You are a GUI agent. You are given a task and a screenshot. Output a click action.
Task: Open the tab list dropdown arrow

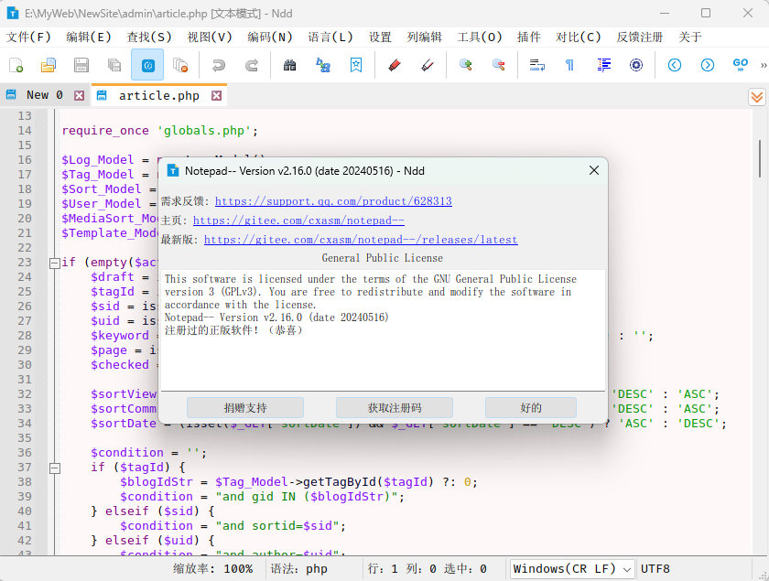[x=757, y=97]
